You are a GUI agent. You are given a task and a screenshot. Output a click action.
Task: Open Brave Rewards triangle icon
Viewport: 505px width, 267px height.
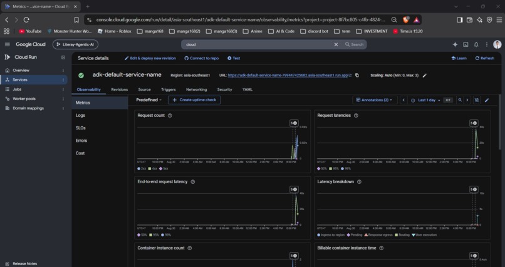tap(417, 19)
